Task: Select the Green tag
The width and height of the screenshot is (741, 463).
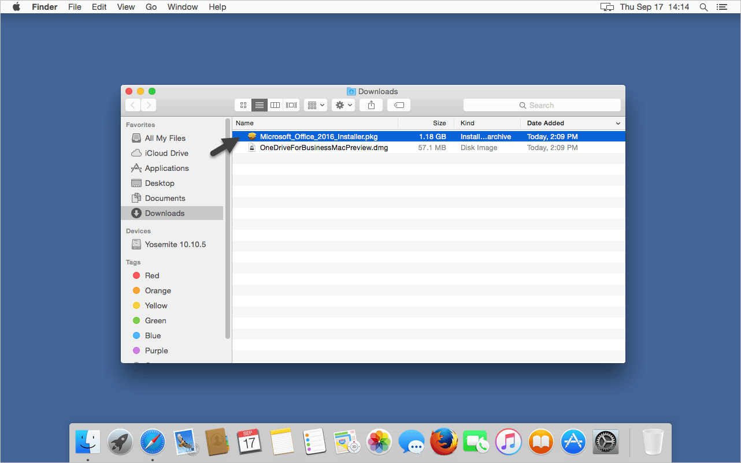Action: coord(172,320)
